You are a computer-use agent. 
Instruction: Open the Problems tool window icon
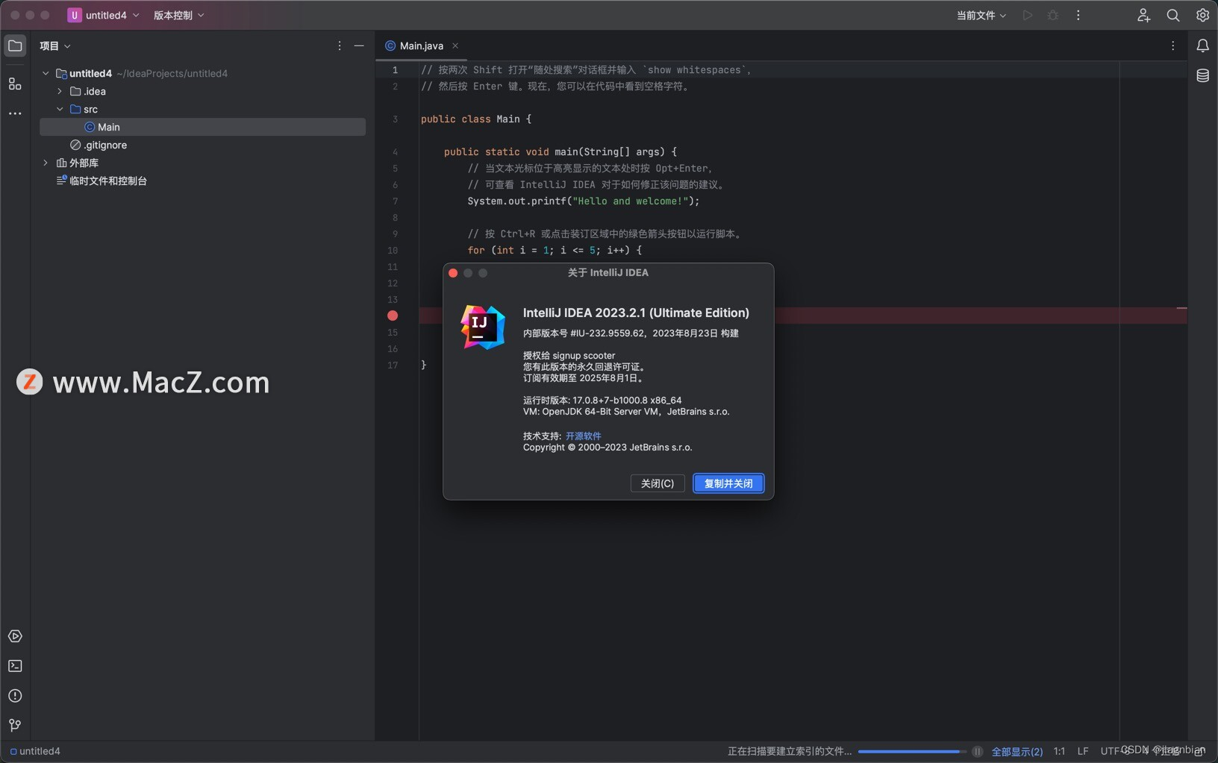click(x=15, y=696)
